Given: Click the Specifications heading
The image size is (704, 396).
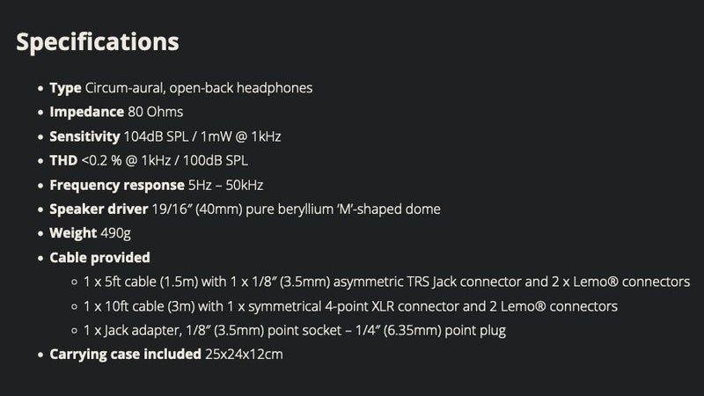Looking at the screenshot, I should point(98,42).
